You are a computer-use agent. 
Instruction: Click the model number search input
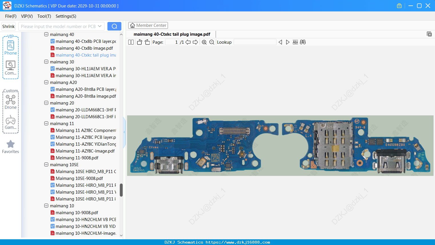point(58,26)
